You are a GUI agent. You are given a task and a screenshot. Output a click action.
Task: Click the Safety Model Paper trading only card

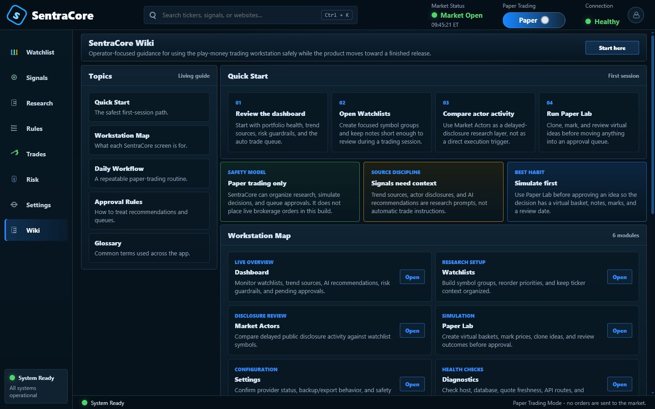coord(290,192)
